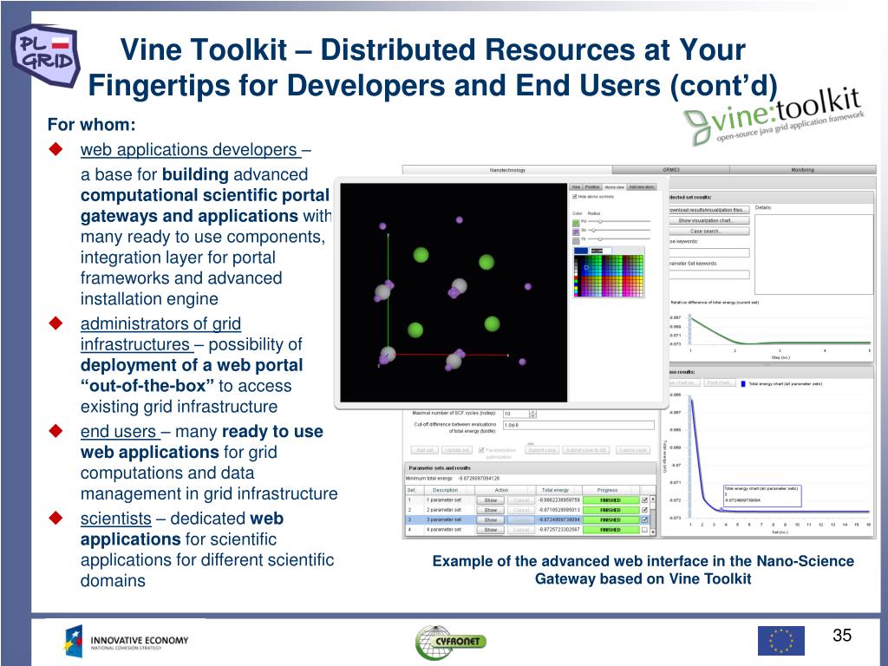Click FINISHED progress bar of row 1
This screenshot has height=666, width=888.
coord(610,500)
